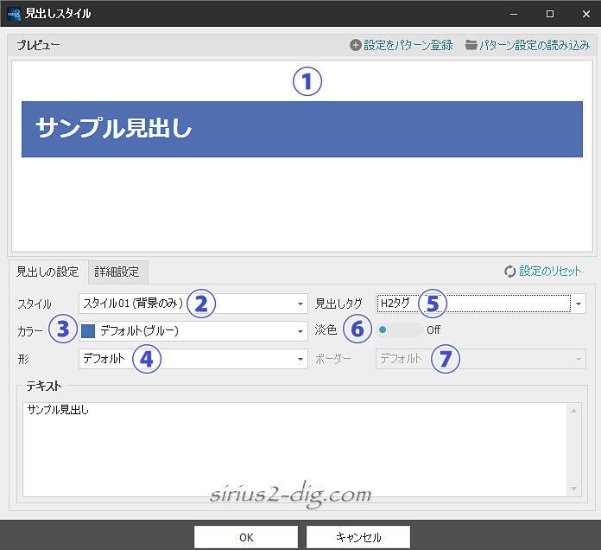Viewport: 601px width, 550px height.
Task: Expand the 見出しタグ H2タグ combo box
Action: click(579, 304)
